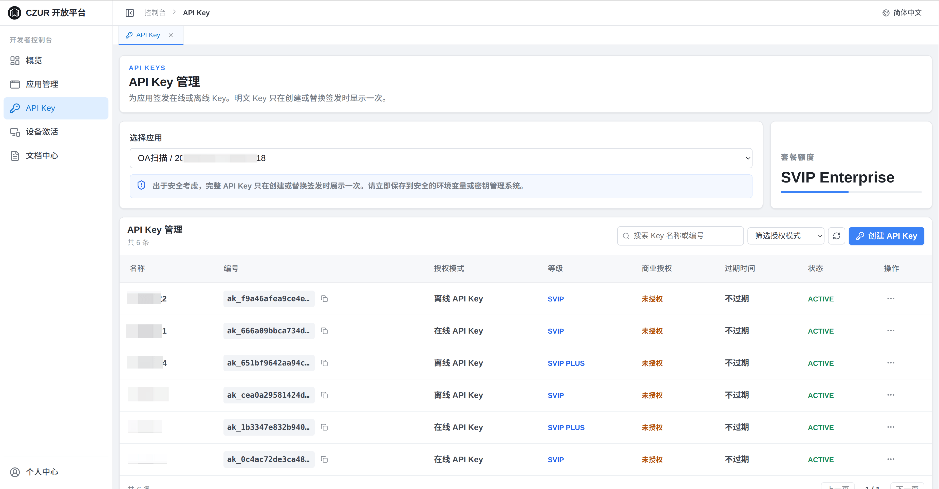
Task: Click the 控制台 breadcrumb link
Action: tap(155, 13)
